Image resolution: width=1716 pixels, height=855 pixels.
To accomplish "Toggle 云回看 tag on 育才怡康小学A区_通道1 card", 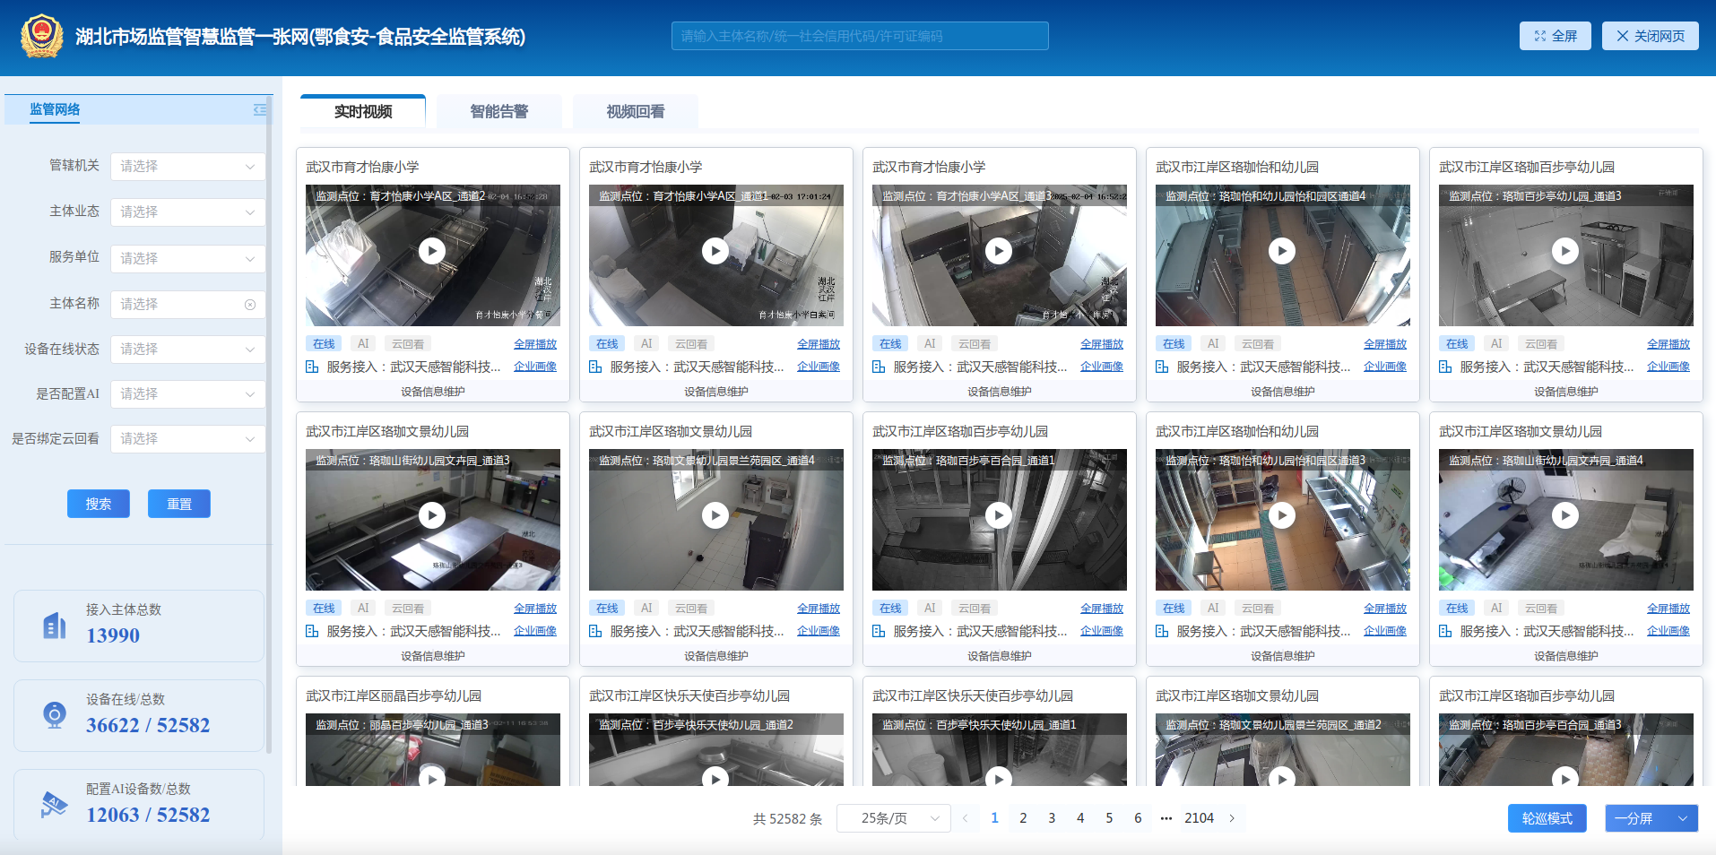I will click(x=691, y=344).
